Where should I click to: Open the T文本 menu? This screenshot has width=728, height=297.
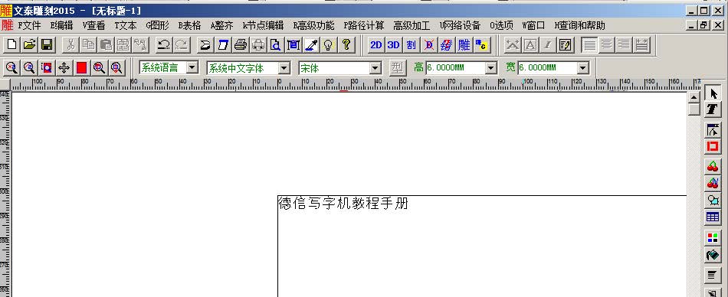click(x=126, y=25)
